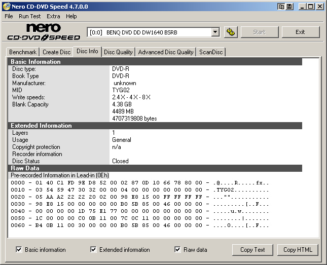Uncheck the Extended information checkbox
Screen dimensions: 327x265
point(93,250)
